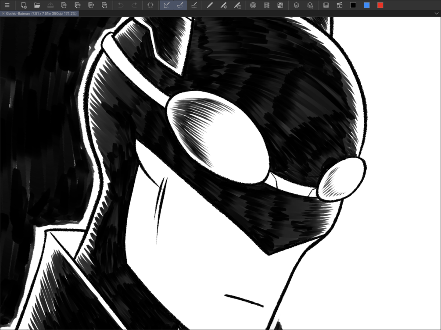Create a new canvas with New icon
The width and height of the screenshot is (441, 330).
pyautogui.click(x=24, y=5)
